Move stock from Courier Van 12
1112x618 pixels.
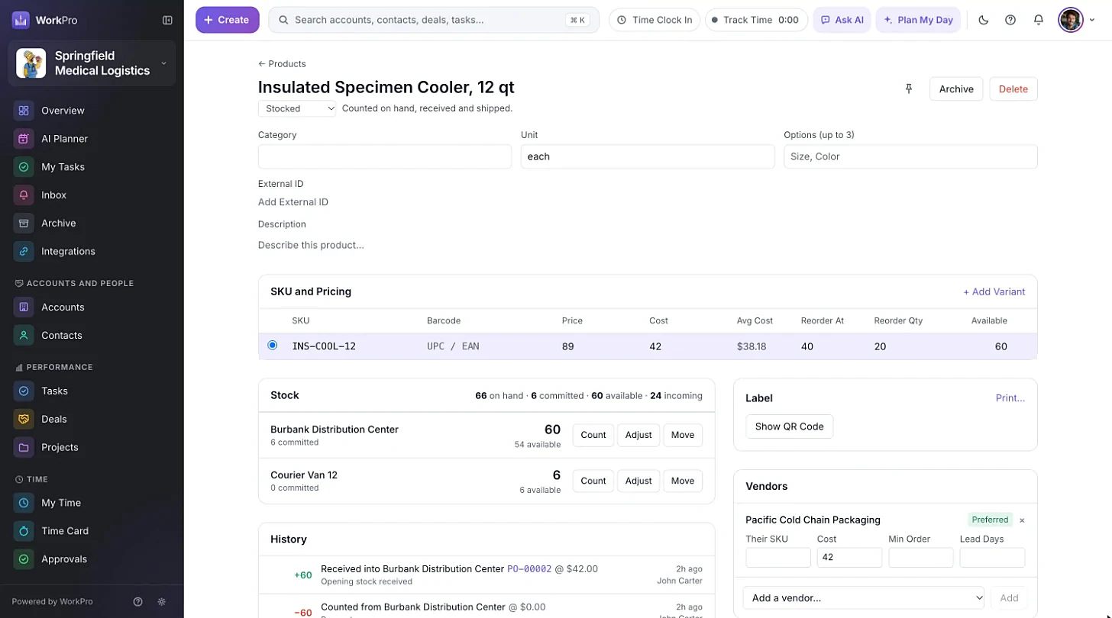(x=683, y=481)
